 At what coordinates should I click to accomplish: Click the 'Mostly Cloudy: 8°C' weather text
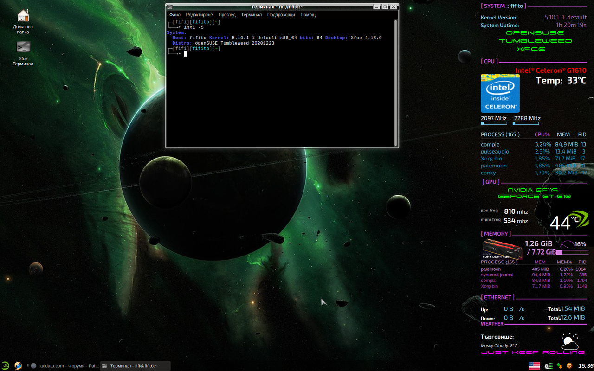[499, 346]
